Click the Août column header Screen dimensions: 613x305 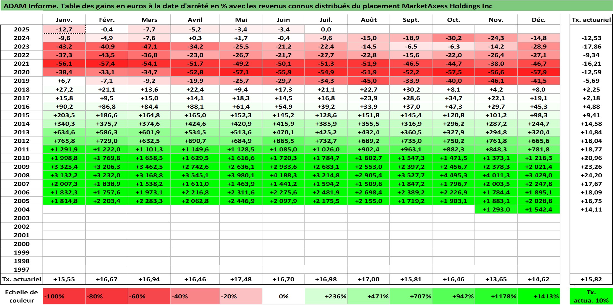point(369,20)
